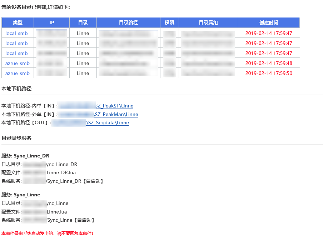Click the IP column header
This screenshot has width=323, height=241.
pyautogui.click(x=51, y=22)
